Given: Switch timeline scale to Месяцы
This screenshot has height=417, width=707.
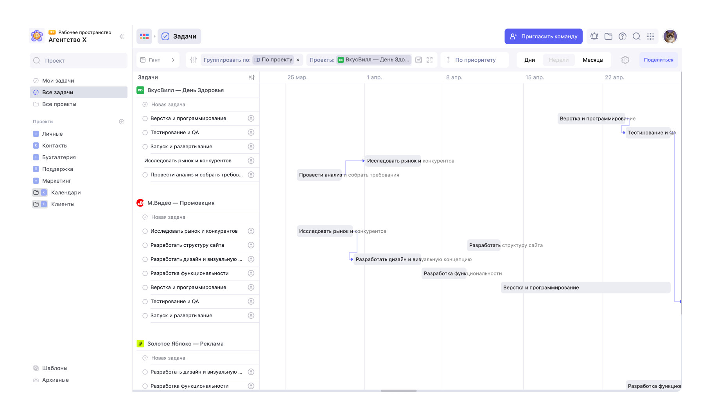Looking at the screenshot, I should coord(592,60).
